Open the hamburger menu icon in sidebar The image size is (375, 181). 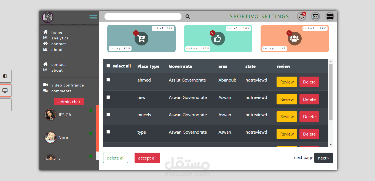point(93,17)
